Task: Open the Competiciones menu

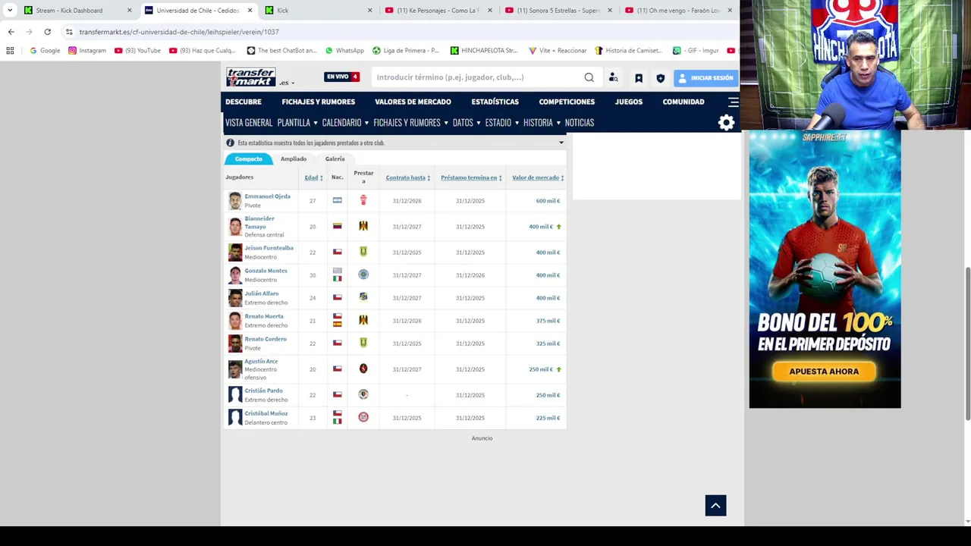Action: 567,102
